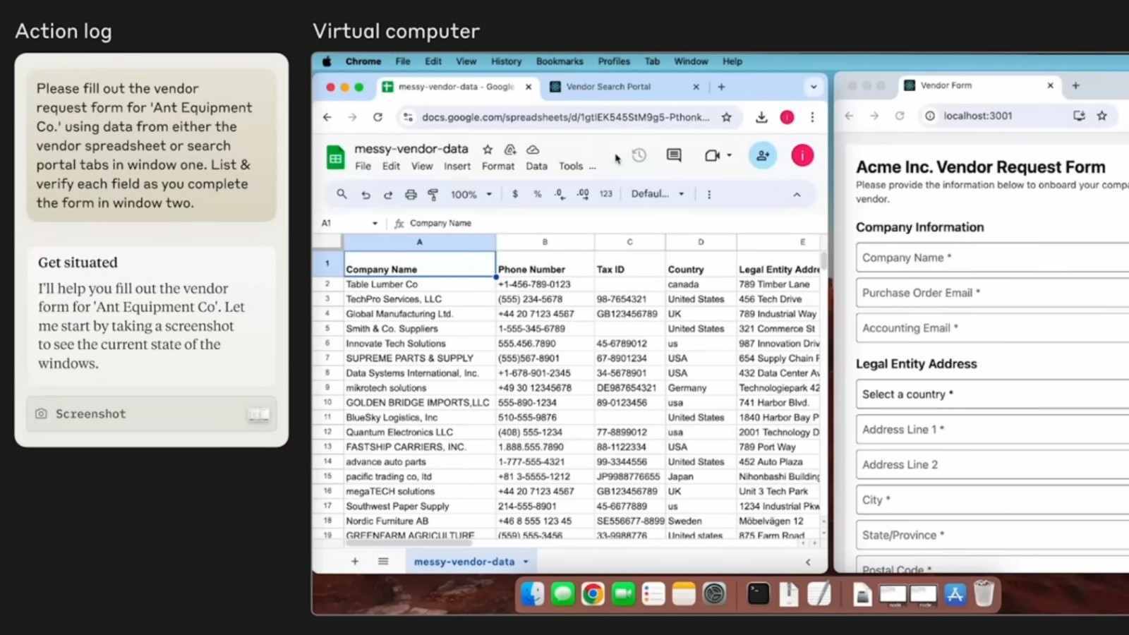Open Chrome's Bookmarks menu in the menu bar
This screenshot has height=635, width=1129.
[x=560, y=61]
